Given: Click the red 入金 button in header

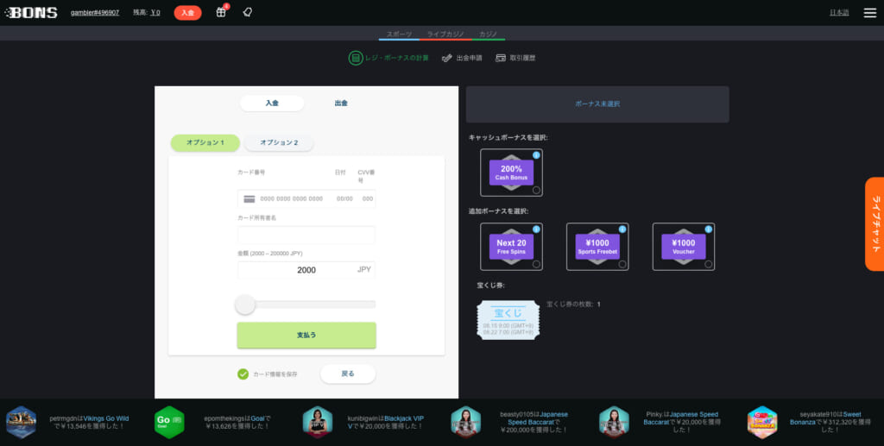Looking at the screenshot, I should coord(187,12).
